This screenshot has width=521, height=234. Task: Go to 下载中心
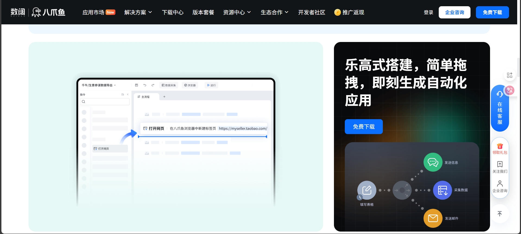pos(173,12)
